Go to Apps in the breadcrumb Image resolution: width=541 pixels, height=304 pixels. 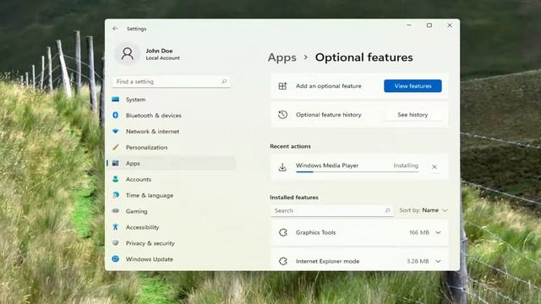click(281, 57)
